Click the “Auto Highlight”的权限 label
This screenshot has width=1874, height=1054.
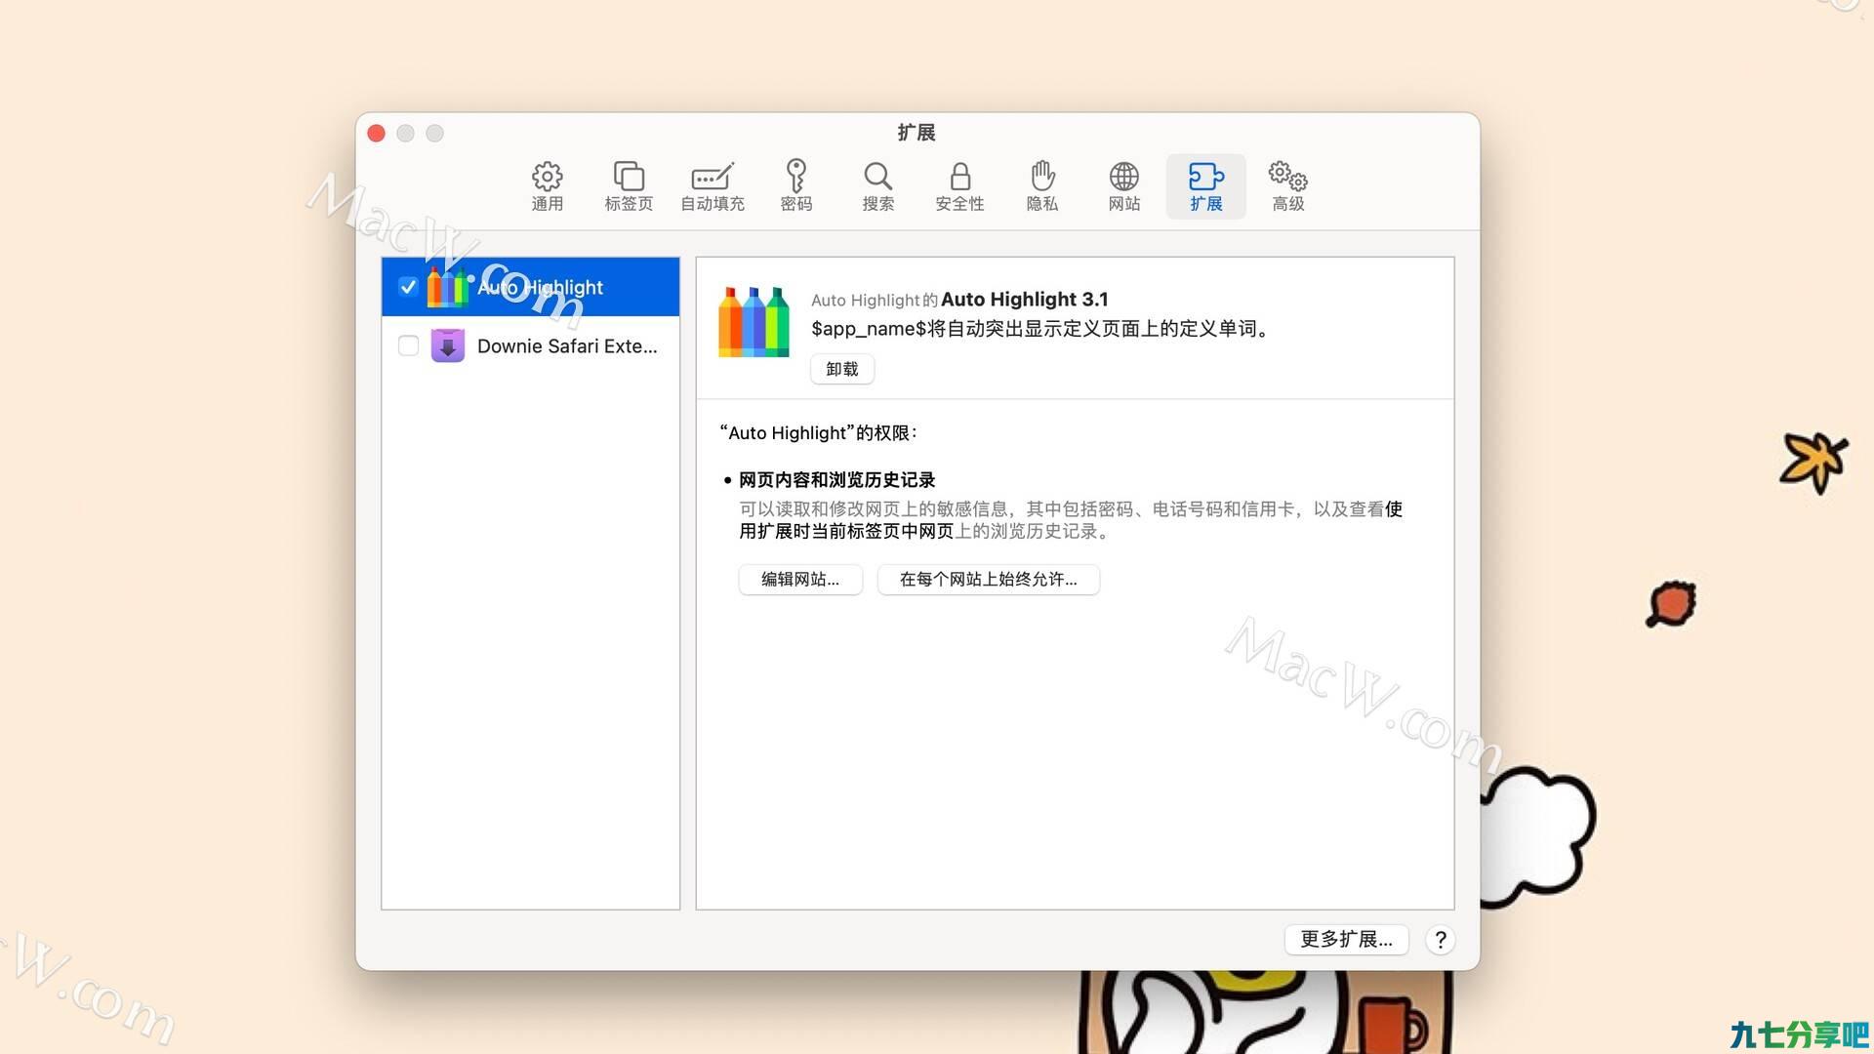point(818,432)
